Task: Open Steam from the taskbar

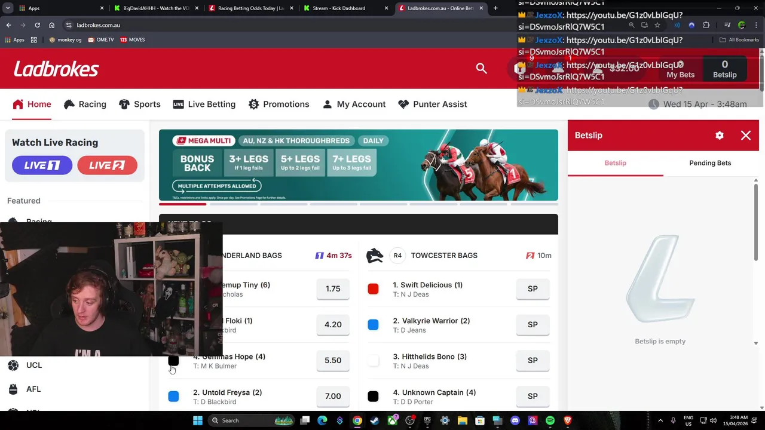Action: 374,420
